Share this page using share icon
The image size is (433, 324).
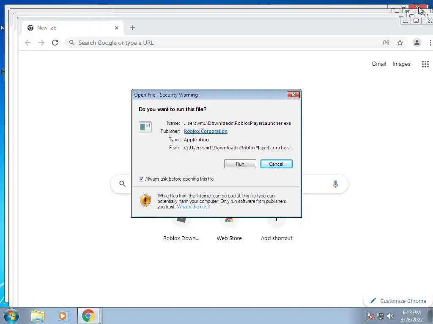[386, 43]
